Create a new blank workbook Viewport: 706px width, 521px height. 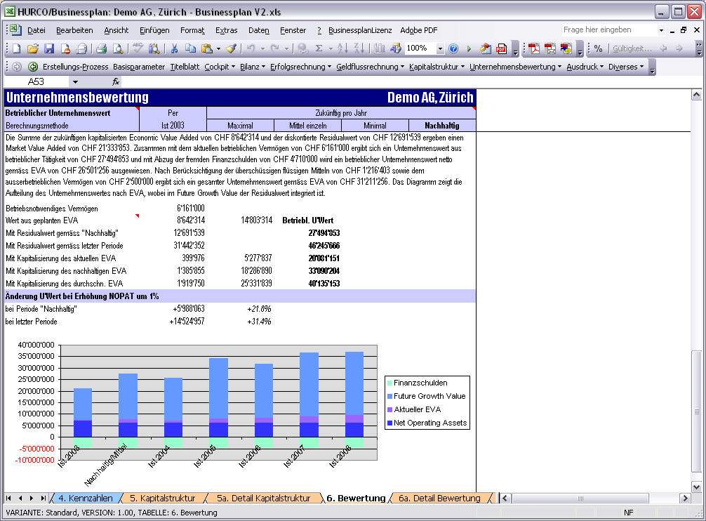(x=17, y=48)
